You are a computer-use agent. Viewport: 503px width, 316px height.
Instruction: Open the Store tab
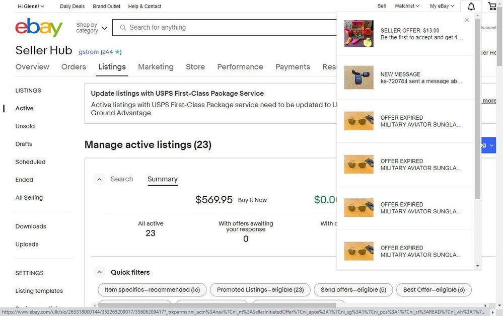(195, 66)
